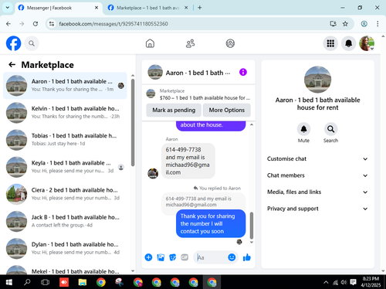Image resolution: width=386 pixels, height=289 pixels.
Task: Click the address bar URL
Action: (x=113, y=24)
